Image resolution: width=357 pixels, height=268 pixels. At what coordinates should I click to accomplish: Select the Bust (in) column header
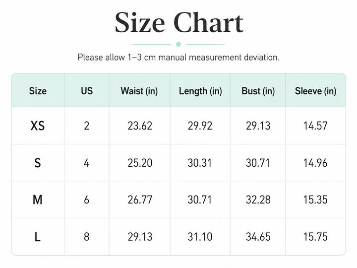[258, 91]
